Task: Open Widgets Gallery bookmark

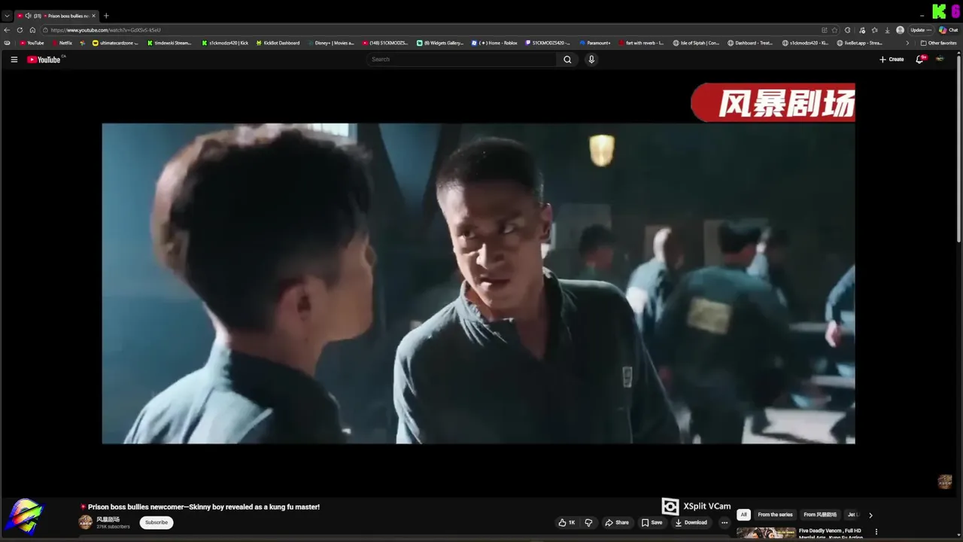Action: (440, 43)
